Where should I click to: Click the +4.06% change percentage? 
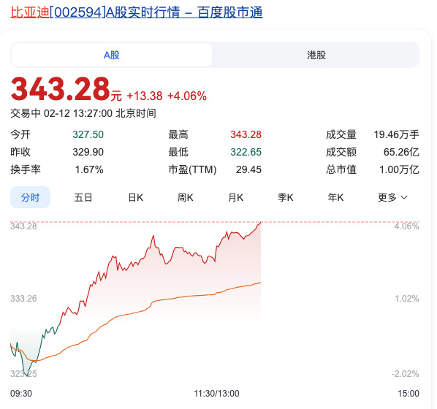(x=187, y=96)
